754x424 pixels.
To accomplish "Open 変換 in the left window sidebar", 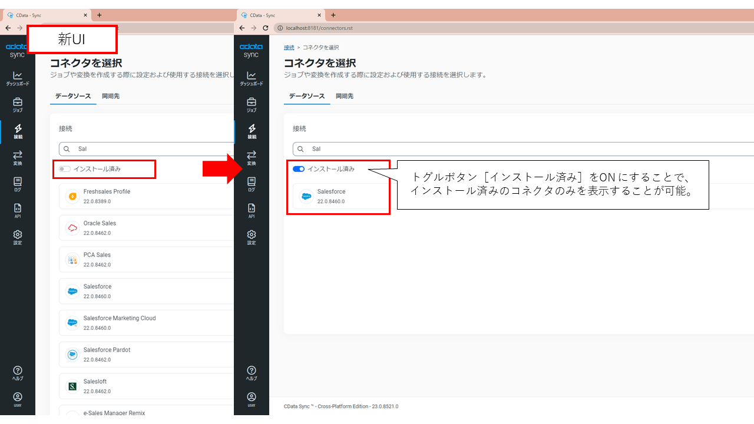I will pos(18,158).
